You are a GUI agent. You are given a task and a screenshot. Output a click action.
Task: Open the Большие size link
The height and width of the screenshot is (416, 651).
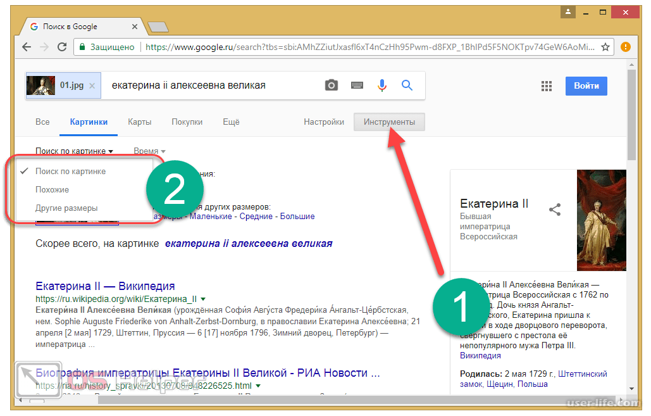pos(297,216)
